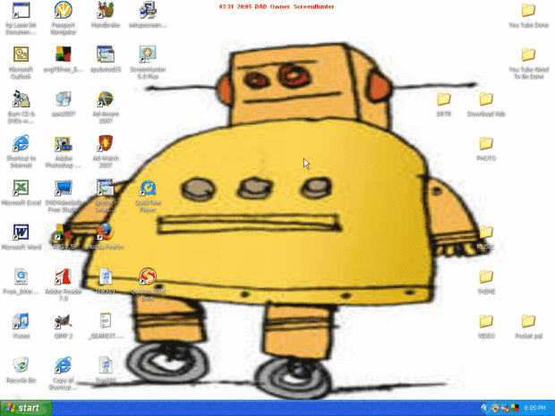Select the From_Inter MPG4 file icon
555x416 pixels.
(x=21, y=277)
